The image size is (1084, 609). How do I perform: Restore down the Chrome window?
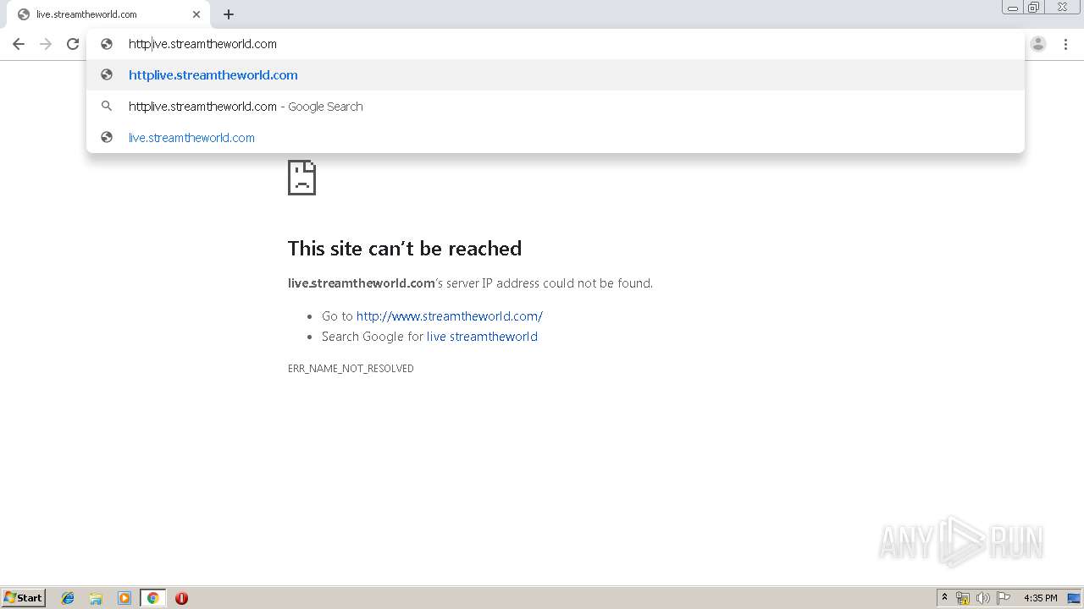(x=1034, y=8)
